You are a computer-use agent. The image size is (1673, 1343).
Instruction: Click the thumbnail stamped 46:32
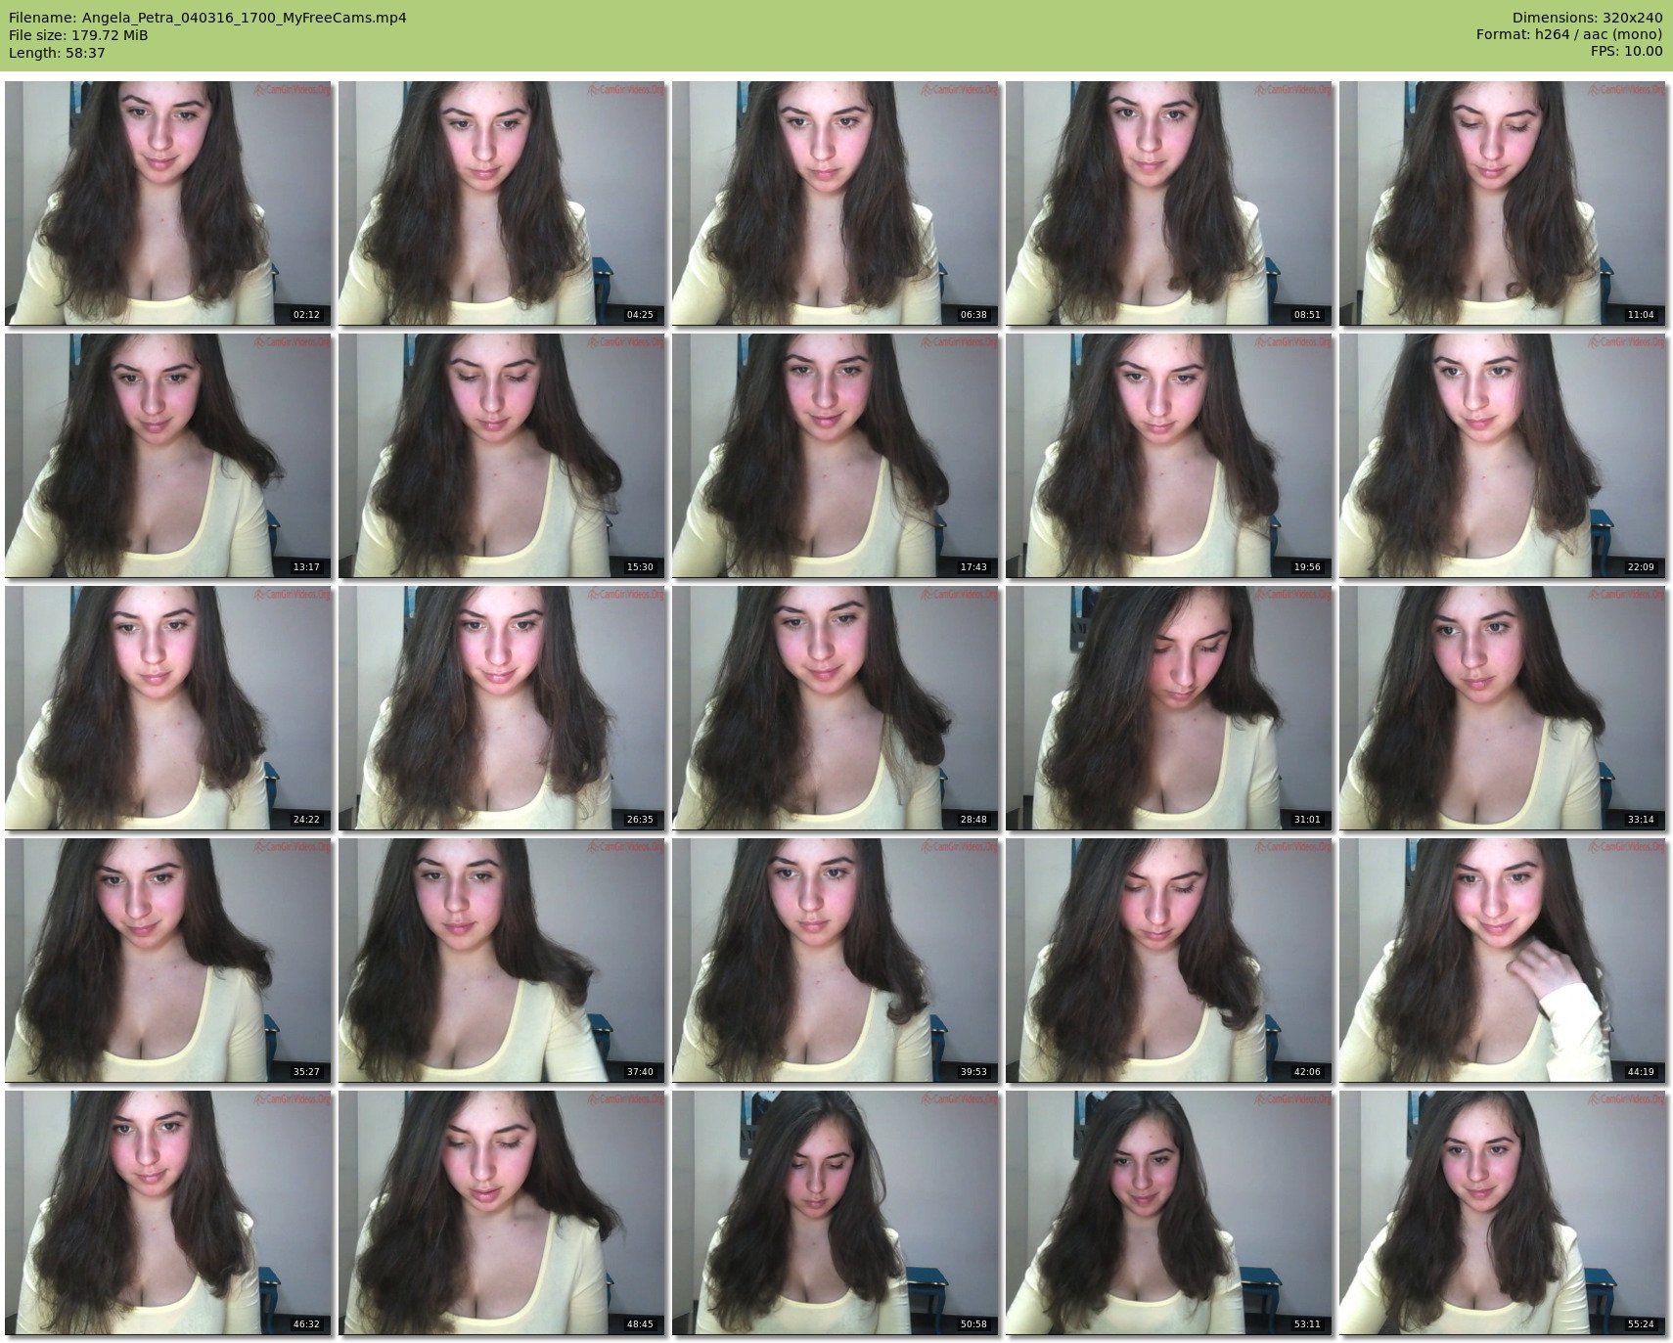(168, 1212)
